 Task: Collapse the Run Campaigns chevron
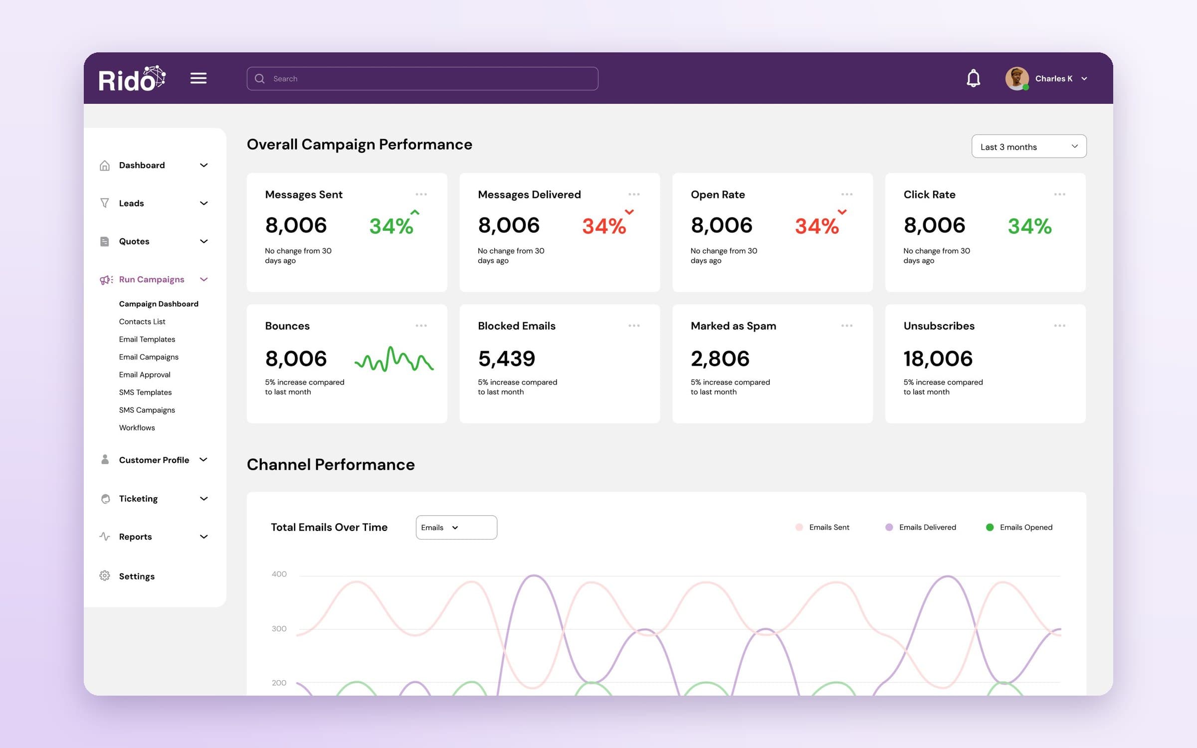point(204,279)
